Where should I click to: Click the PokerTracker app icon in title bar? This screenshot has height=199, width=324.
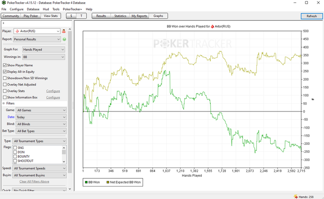point(4,3)
